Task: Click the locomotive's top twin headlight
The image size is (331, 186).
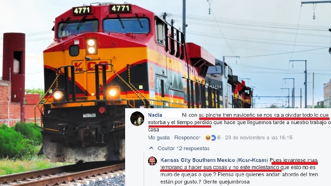Action: click(91, 46)
